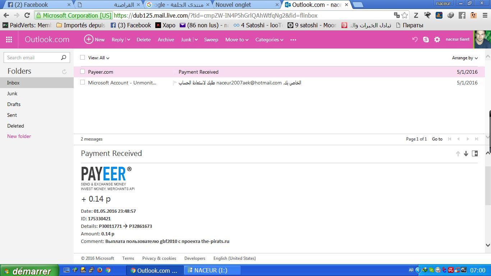Open Xapo bookmark
Screen dimensions: 491x276
click(165, 25)
